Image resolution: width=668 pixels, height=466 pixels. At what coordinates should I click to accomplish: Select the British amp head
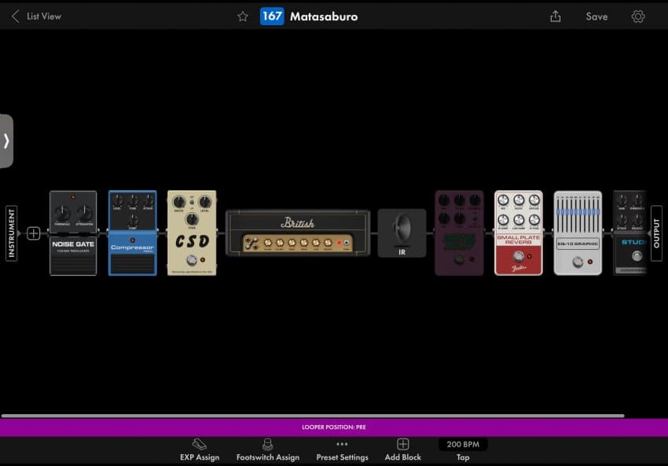[298, 233]
